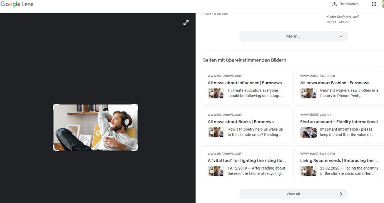Open 'All news about Fashion | Euronews' result
The width and height of the screenshot is (384, 203).
pos(335,83)
